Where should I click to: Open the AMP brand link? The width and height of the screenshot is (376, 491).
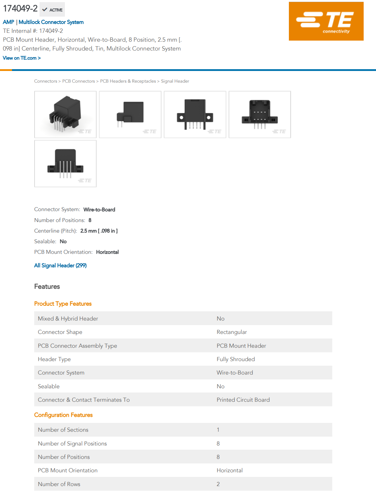pyautogui.click(x=8, y=22)
